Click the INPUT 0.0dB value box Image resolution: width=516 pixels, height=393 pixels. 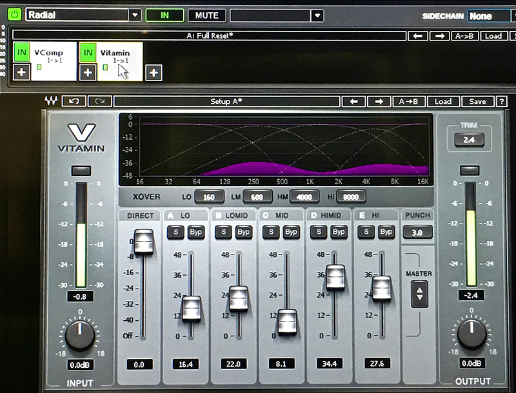[x=80, y=365]
